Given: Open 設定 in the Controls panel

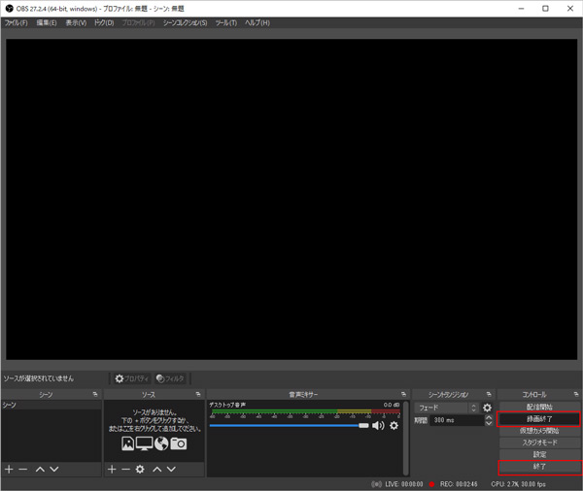Looking at the screenshot, I should [539, 454].
